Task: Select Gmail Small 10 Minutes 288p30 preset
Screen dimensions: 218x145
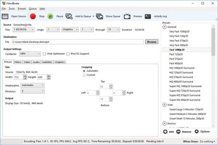Action: pyautogui.click(x=187, y=119)
